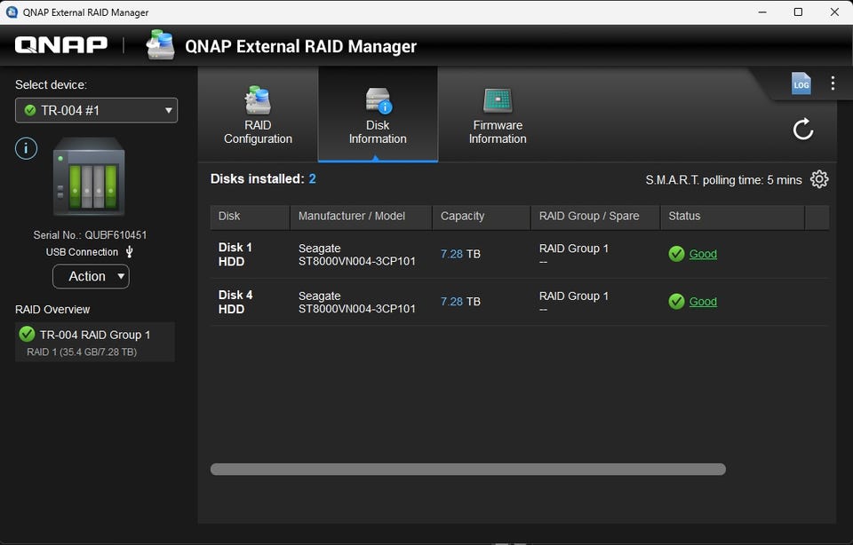Viewport: 853px width, 545px height.
Task: Click the RAID 1 (35.4 GB/7.28 TB) text
Action: click(82, 351)
